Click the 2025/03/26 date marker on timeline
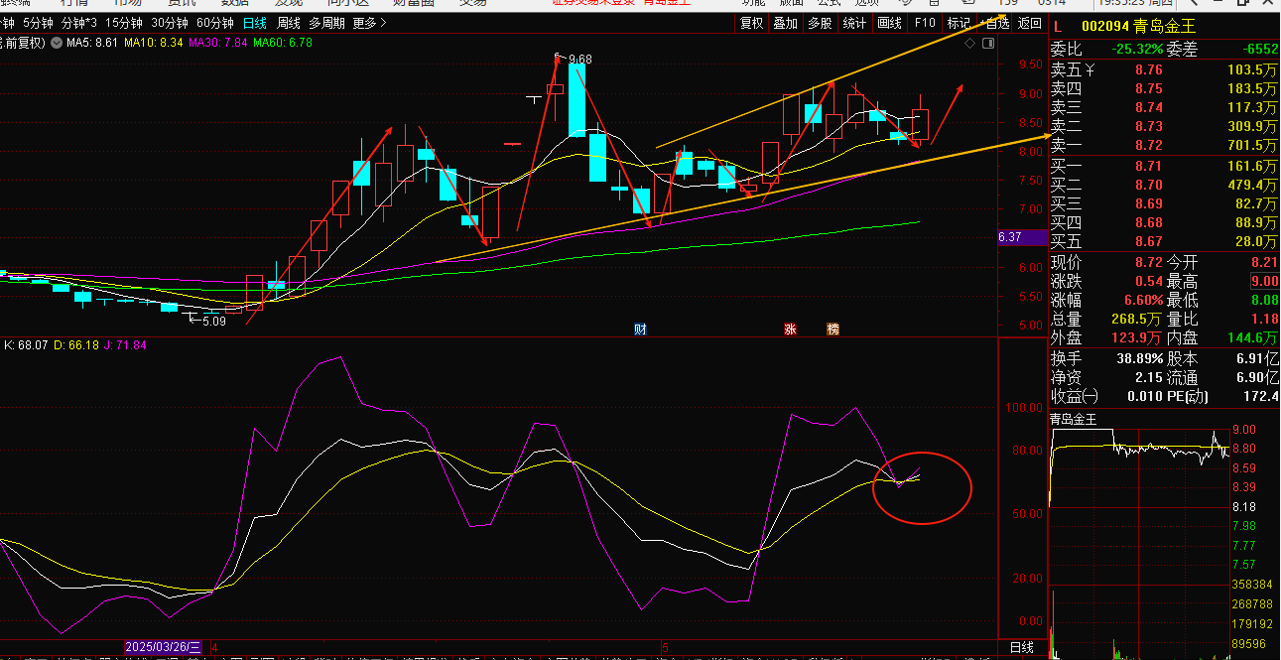 [165, 646]
